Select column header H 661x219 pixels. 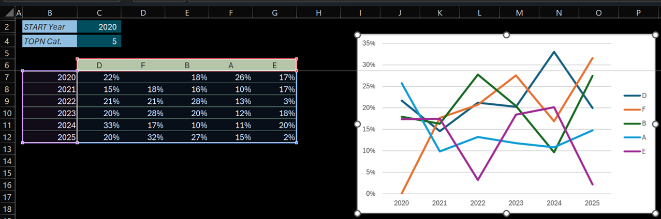pos(318,12)
